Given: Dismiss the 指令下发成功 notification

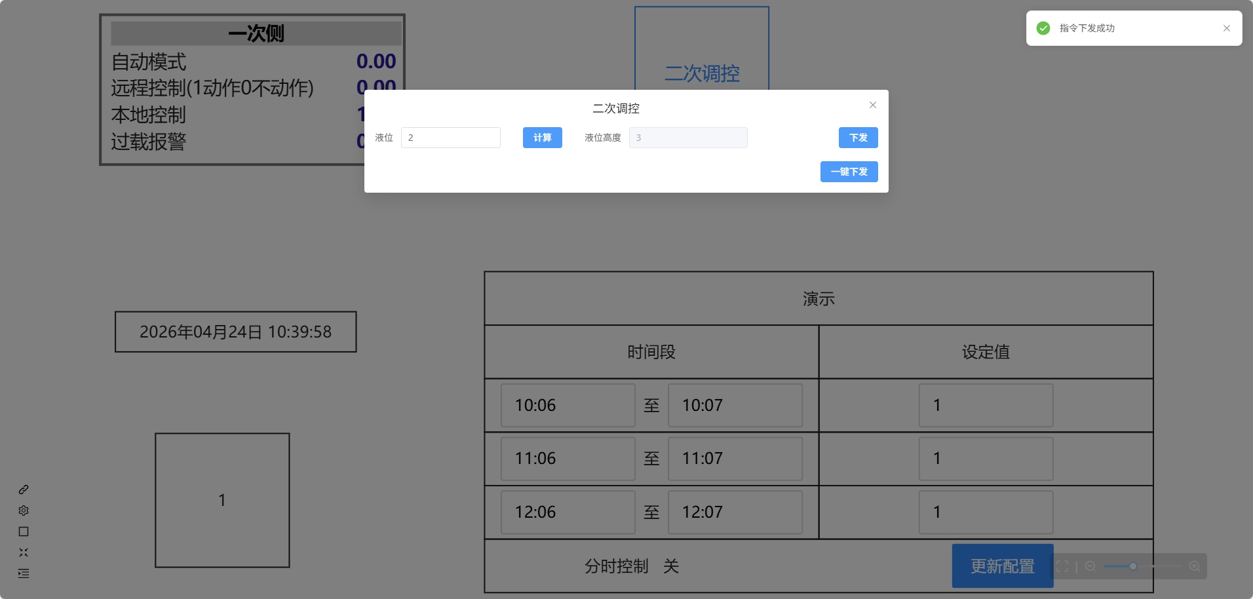Looking at the screenshot, I should (x=1227, y=28).
